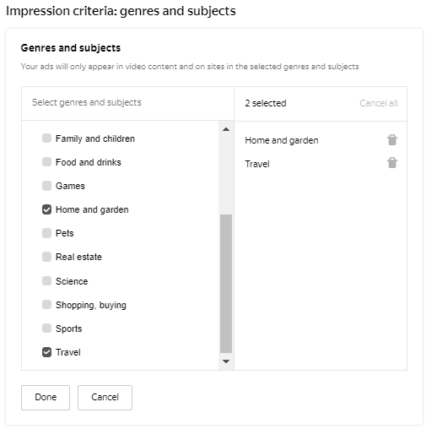Check the Family and children checkbox
Image resolution: width=426 pixels, height=429 pixels.
pyautogui.click(x=46, y=138)
